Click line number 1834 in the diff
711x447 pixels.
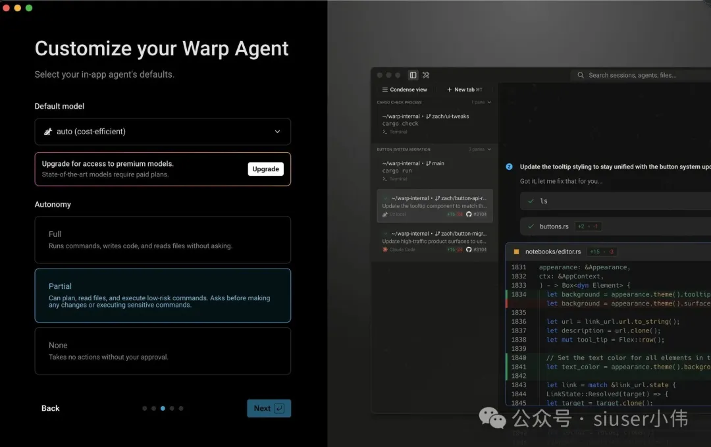[x=519, y=294]
